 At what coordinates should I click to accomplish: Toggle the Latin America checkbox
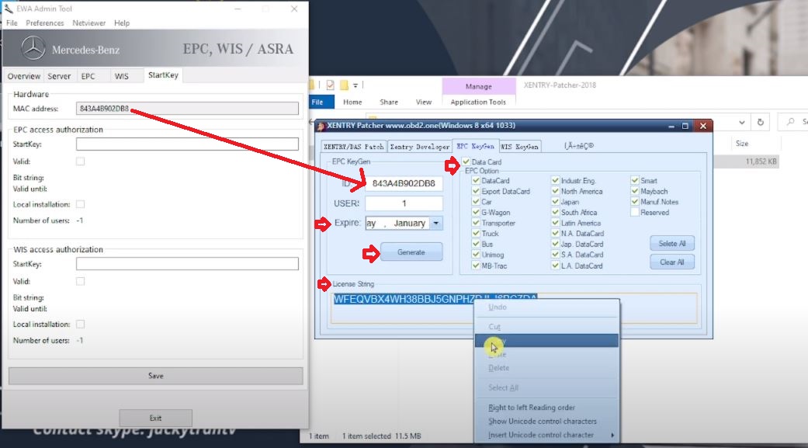[x=555, y=224]
